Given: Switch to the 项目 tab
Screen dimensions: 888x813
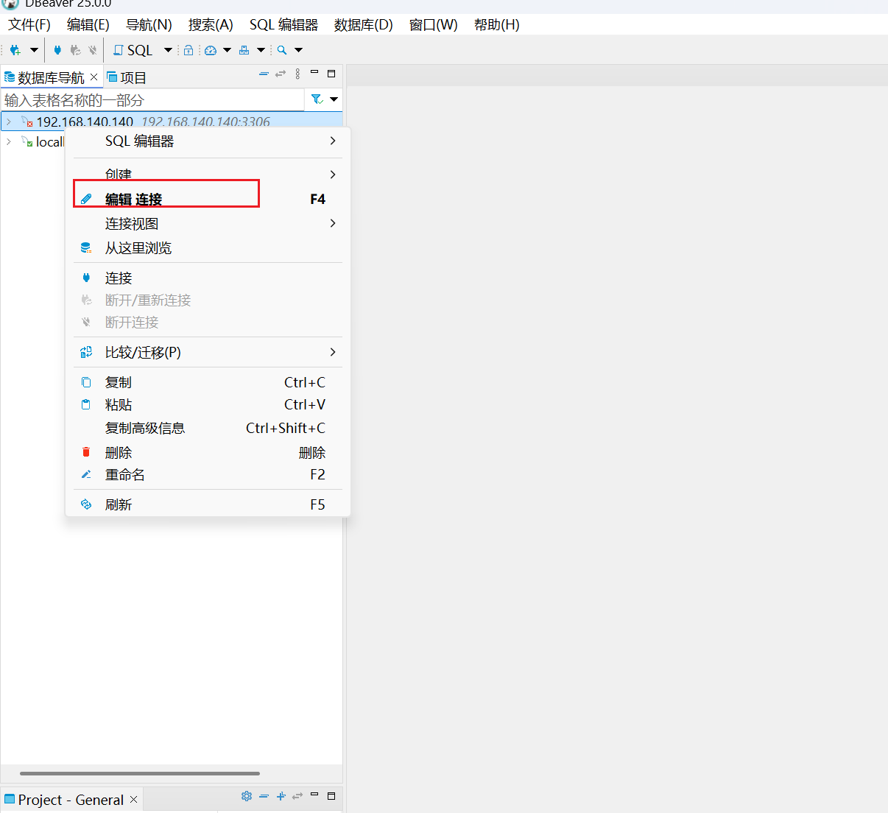Looking at the screenshot, I should point(127,77).
